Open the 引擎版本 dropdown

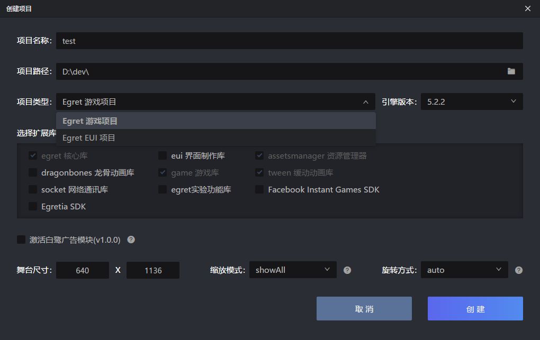click(471, 102)
